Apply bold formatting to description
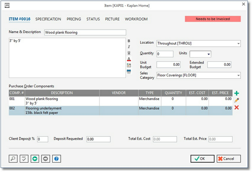Screen dimensions: 252x172 click(x=129, y=41)
